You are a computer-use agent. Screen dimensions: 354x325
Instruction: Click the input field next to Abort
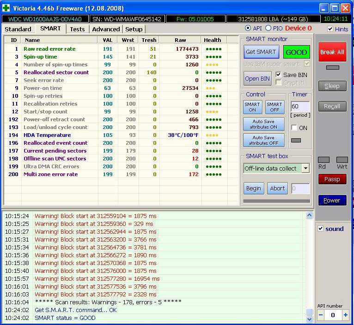coord(300,189)
